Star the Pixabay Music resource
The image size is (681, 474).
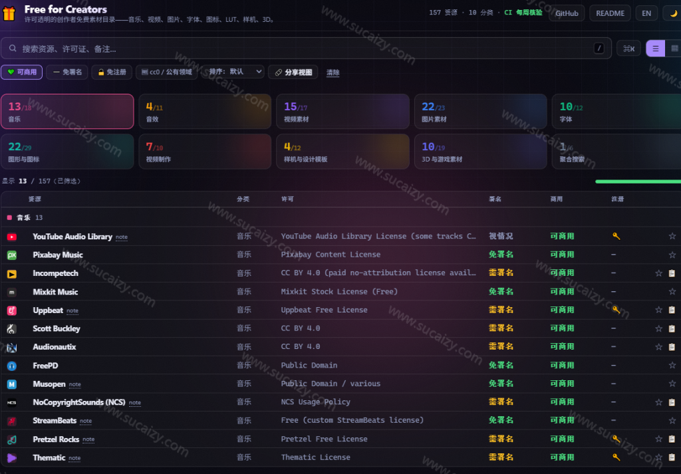click(672, 255)
